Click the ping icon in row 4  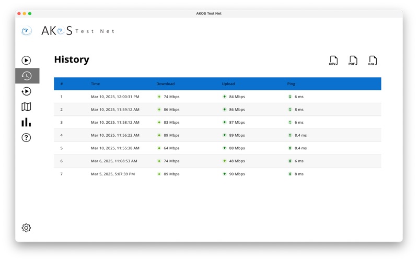[290, 135]
